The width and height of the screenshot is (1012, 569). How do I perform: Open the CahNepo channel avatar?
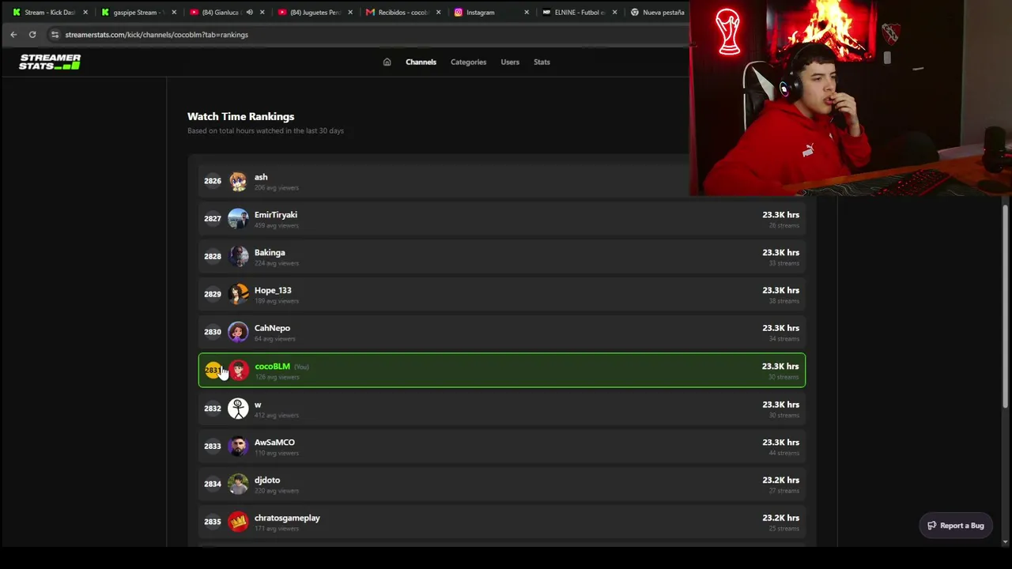[x=238, y=332]
